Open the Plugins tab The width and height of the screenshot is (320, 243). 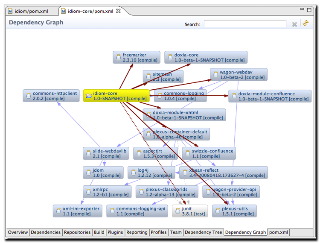[x=115, y=232]
